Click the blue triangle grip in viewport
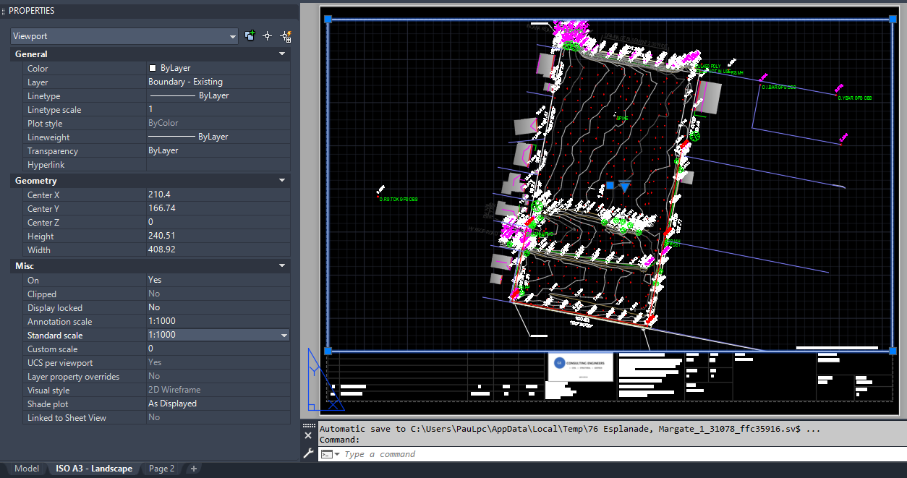Image resolution: width=907 pixels, height=478 pixels. click(x=625, y=187)
